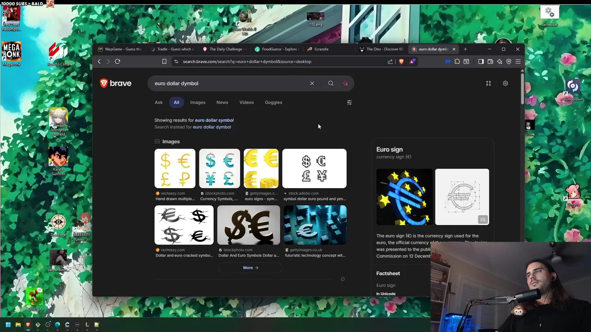Close the euro dollar dymbol tab
This screenshot has height=332, width=591.
tap(454, 49)
